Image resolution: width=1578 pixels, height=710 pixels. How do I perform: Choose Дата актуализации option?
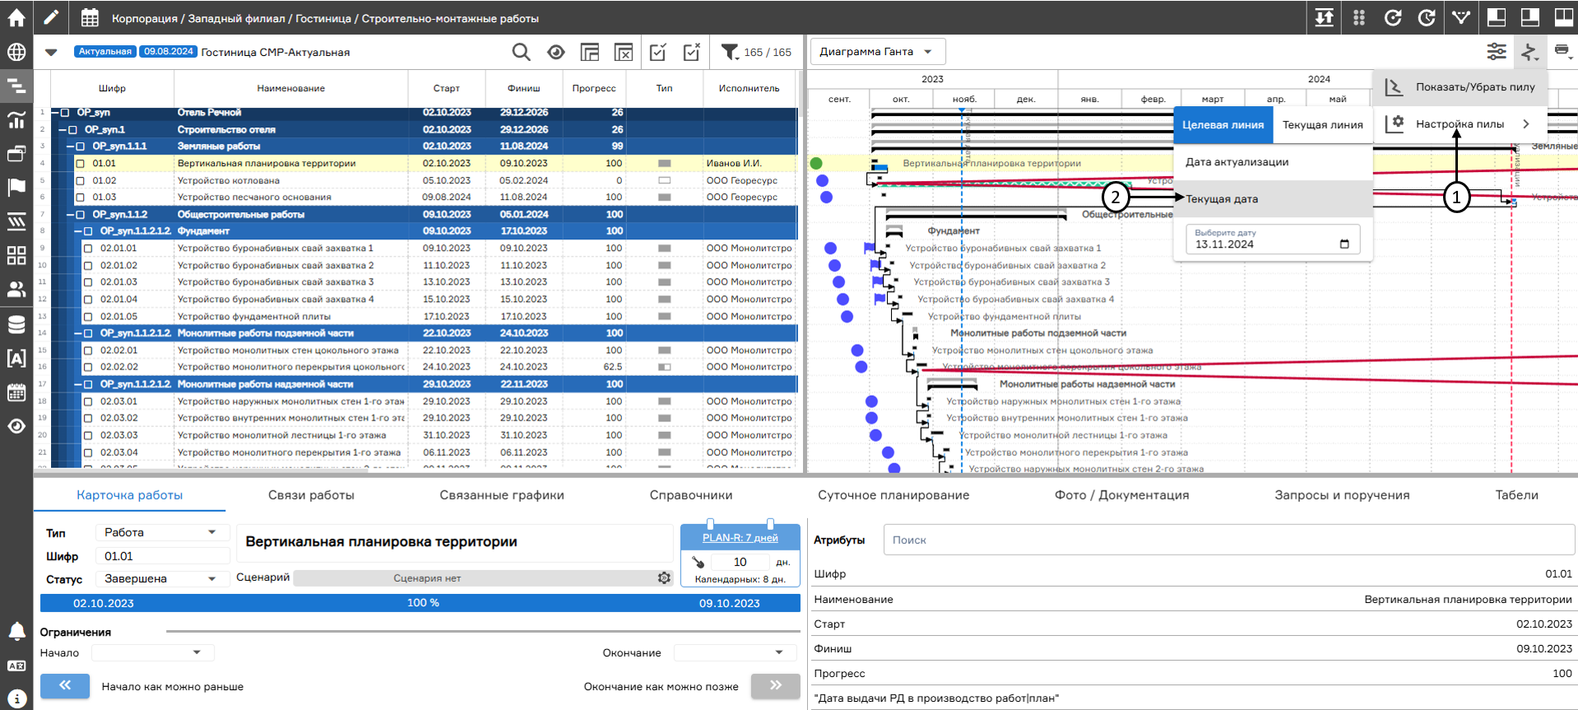(x=1273, y=162)
